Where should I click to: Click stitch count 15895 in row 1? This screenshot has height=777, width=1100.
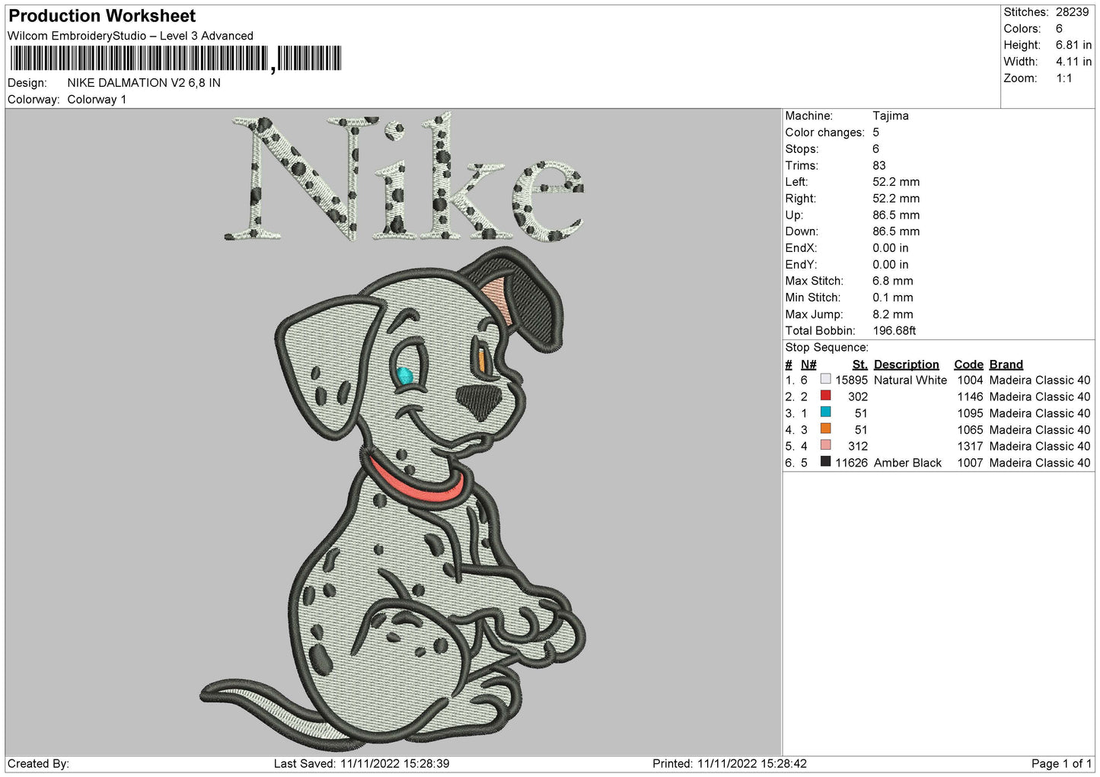coord(851,381)
